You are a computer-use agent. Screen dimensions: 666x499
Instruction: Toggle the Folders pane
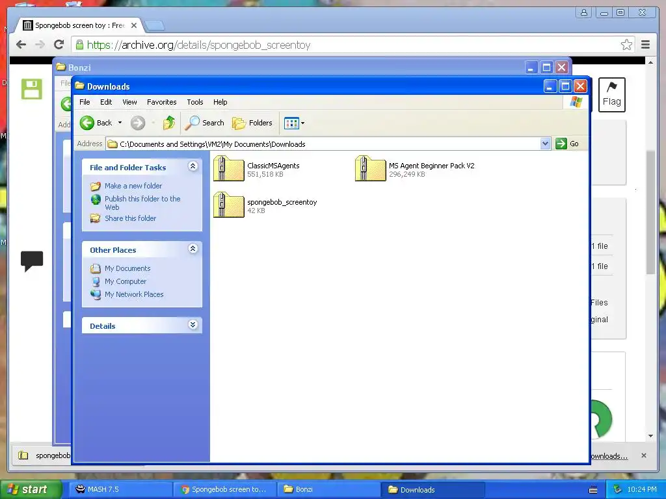pyautogui.click(x=252, y=123)
